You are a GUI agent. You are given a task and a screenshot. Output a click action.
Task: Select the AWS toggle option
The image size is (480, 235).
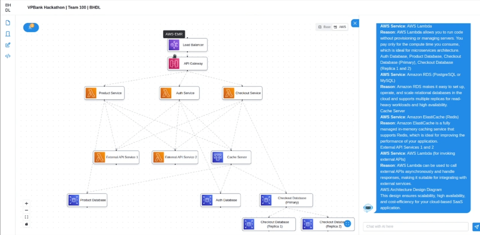coord(340,27)
